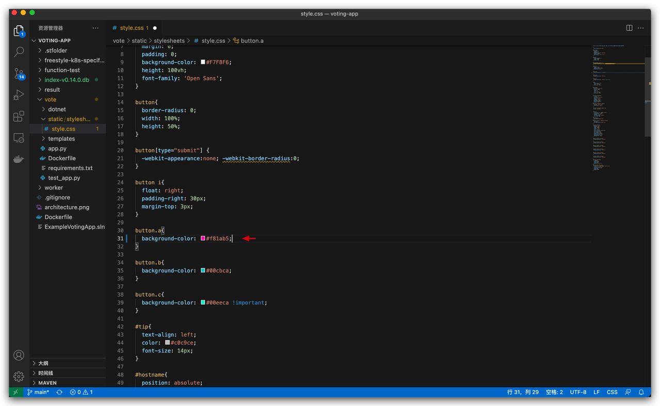The image size is (660, 406).
Task: Click the main* branch indicator
Action: pos(38,392)
